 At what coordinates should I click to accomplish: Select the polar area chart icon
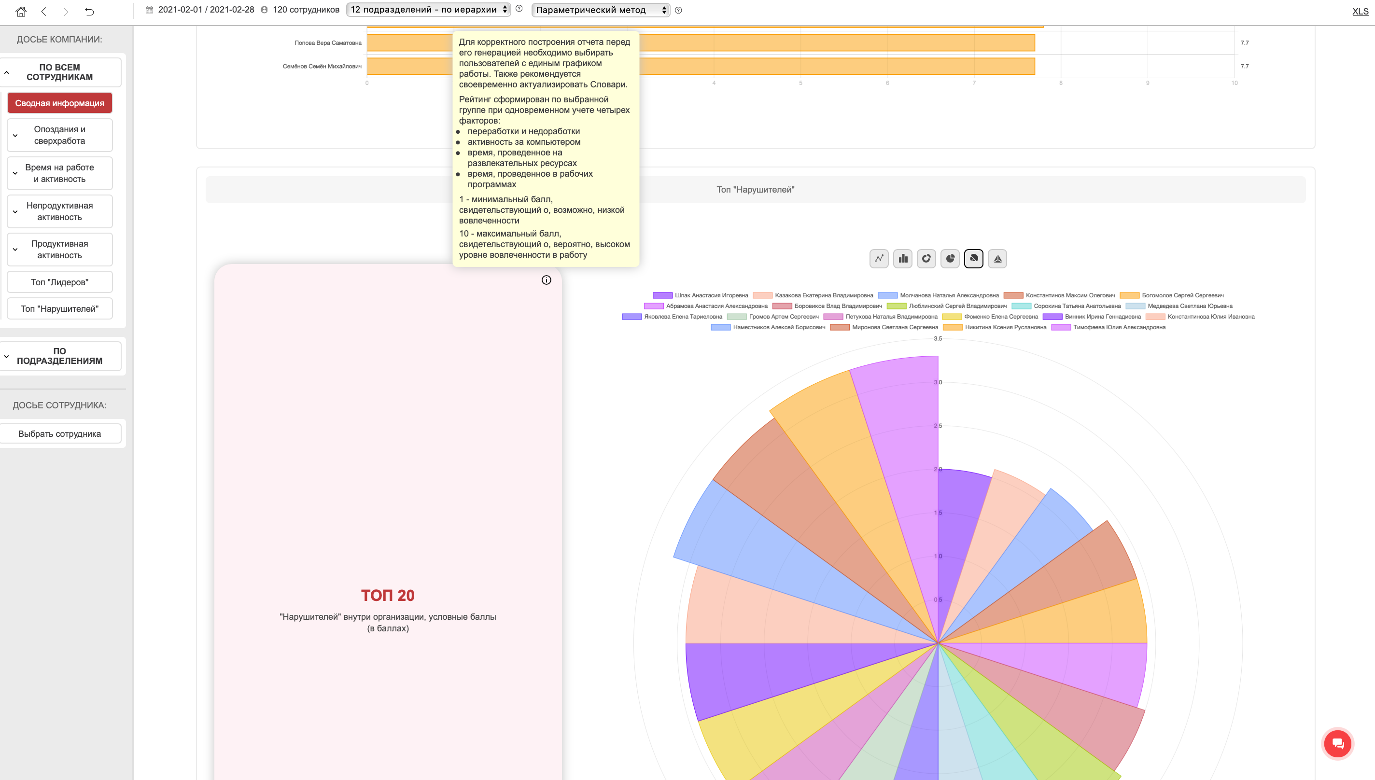click(x=974, y=259)
